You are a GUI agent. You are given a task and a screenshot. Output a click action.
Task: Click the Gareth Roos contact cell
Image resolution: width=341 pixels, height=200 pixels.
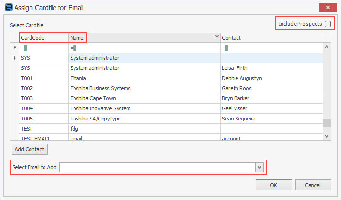tap(271, 88)
